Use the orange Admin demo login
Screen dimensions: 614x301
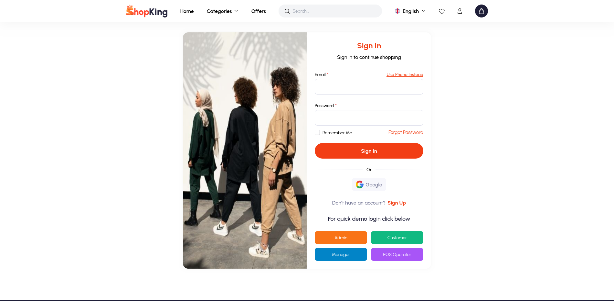(341, 238)
